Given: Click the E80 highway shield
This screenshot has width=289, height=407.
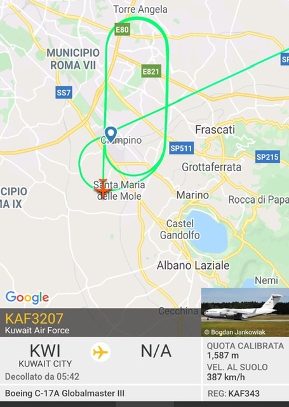Looking at the screenshot, I should tap(122, 29).
